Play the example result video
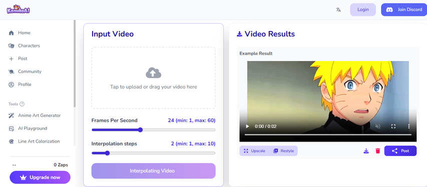 247,126
